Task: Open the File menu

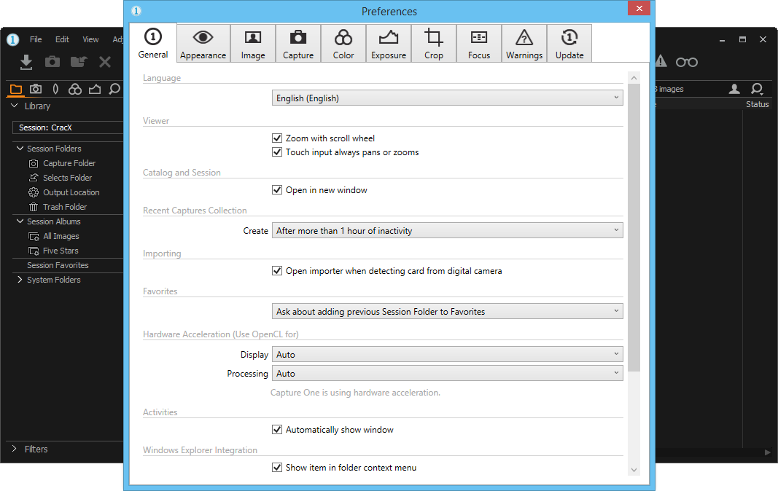Action: pyautogui.click(x=36, y=39)
